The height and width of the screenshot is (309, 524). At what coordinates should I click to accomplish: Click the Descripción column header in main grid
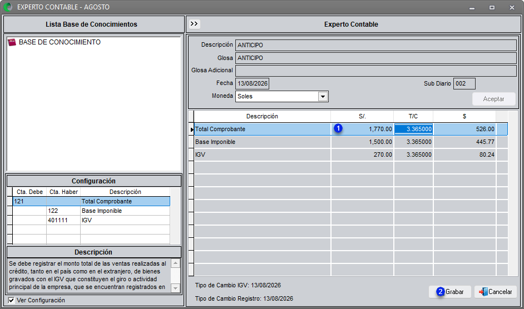click(263, 116)
